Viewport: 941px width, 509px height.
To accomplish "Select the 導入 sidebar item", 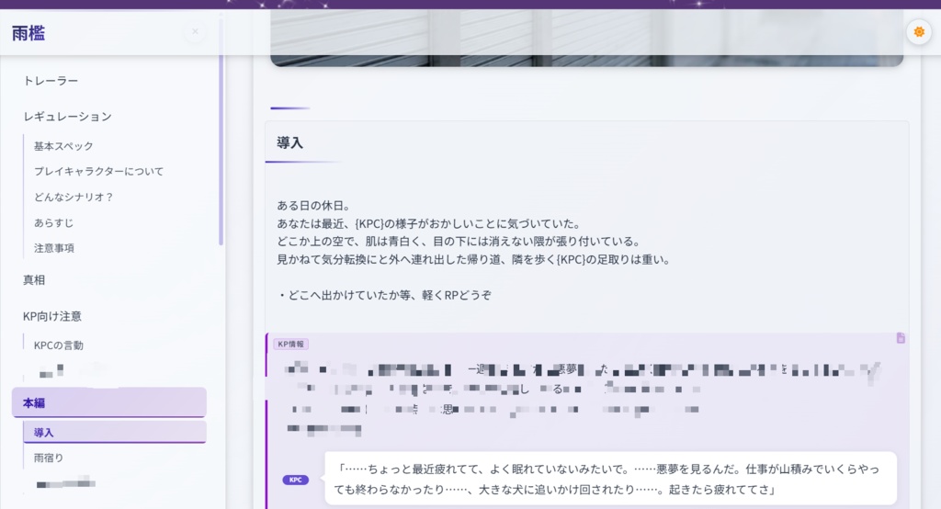I will (115, 432).
